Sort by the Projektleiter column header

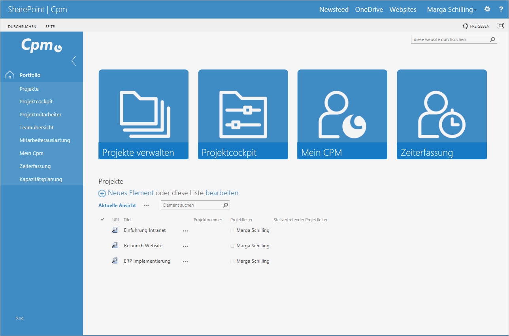(x=241, y=220)
